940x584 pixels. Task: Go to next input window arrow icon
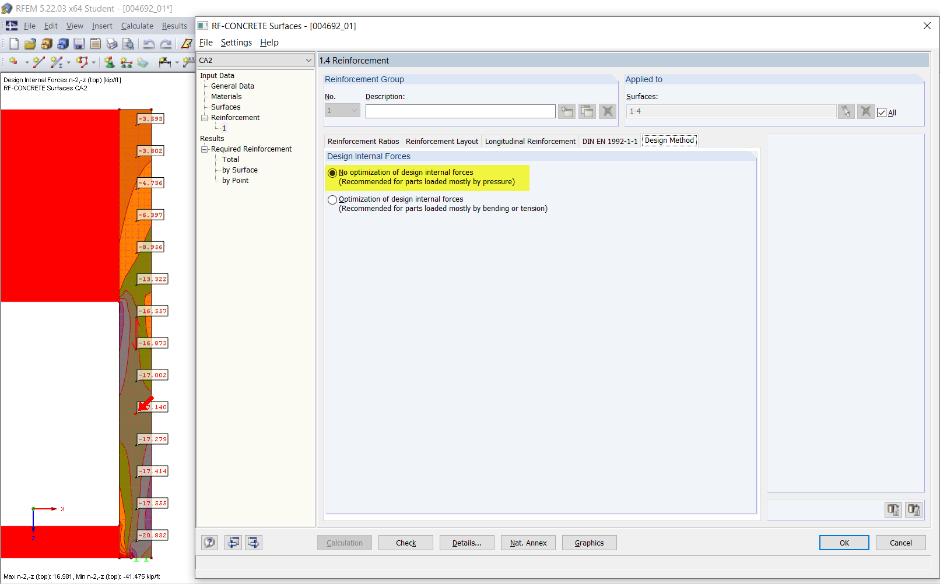tap(254, 543)
